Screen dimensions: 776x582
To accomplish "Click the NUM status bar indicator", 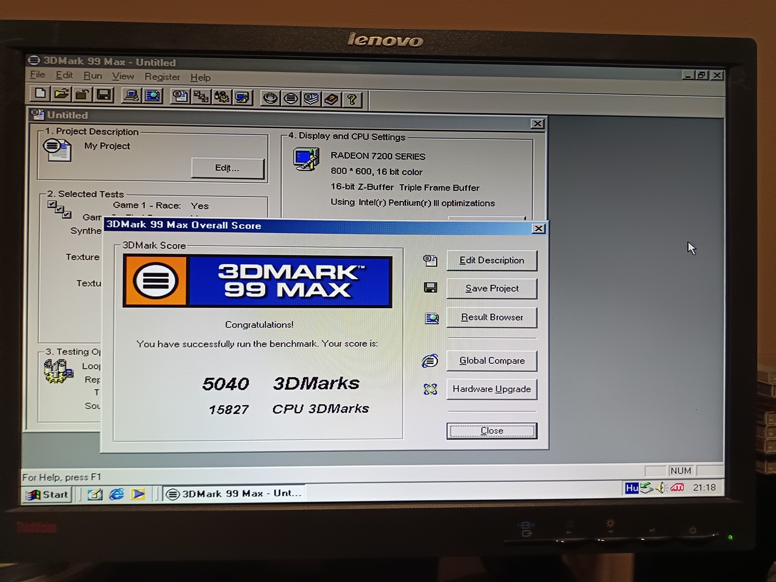I will 680,471.
